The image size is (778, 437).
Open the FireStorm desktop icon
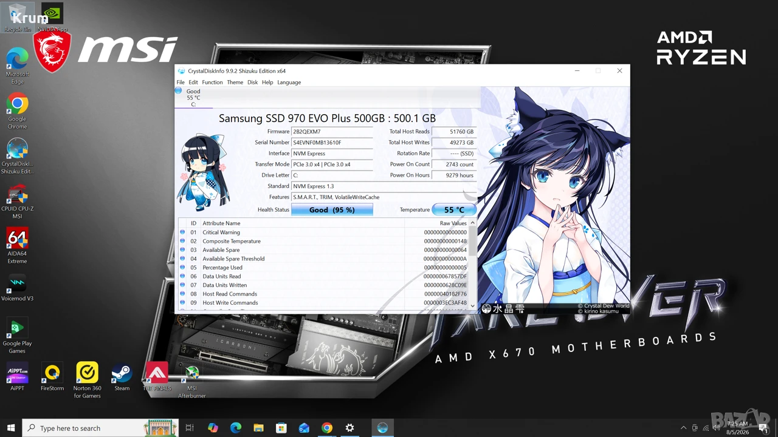(x=52, y=377)
